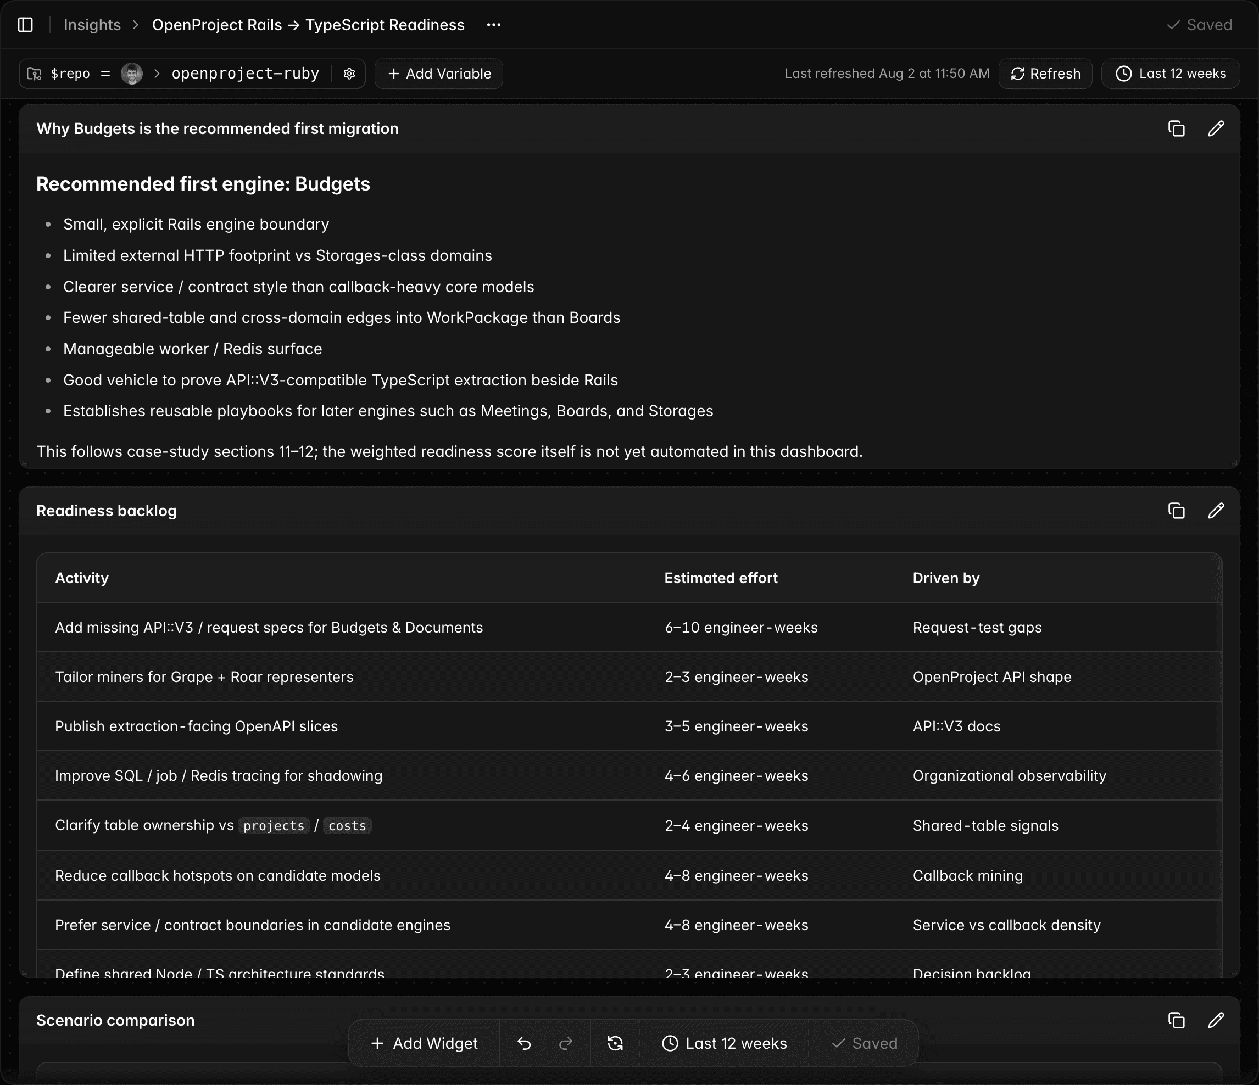Click the Estimated effort column header

tap(721, 578)
